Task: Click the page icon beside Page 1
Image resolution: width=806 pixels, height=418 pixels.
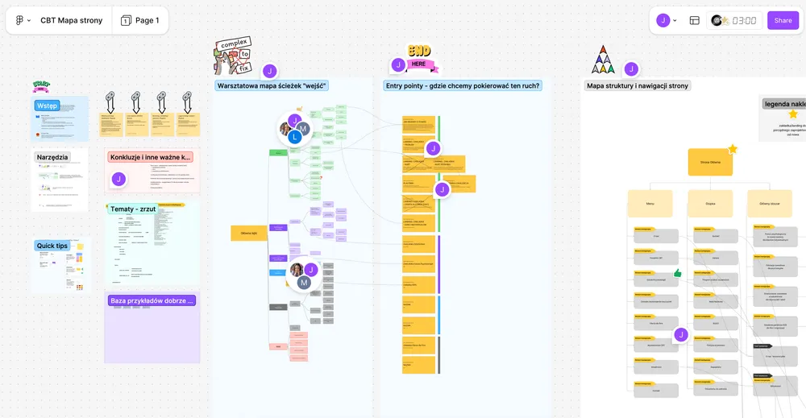Action: point(126,21)
